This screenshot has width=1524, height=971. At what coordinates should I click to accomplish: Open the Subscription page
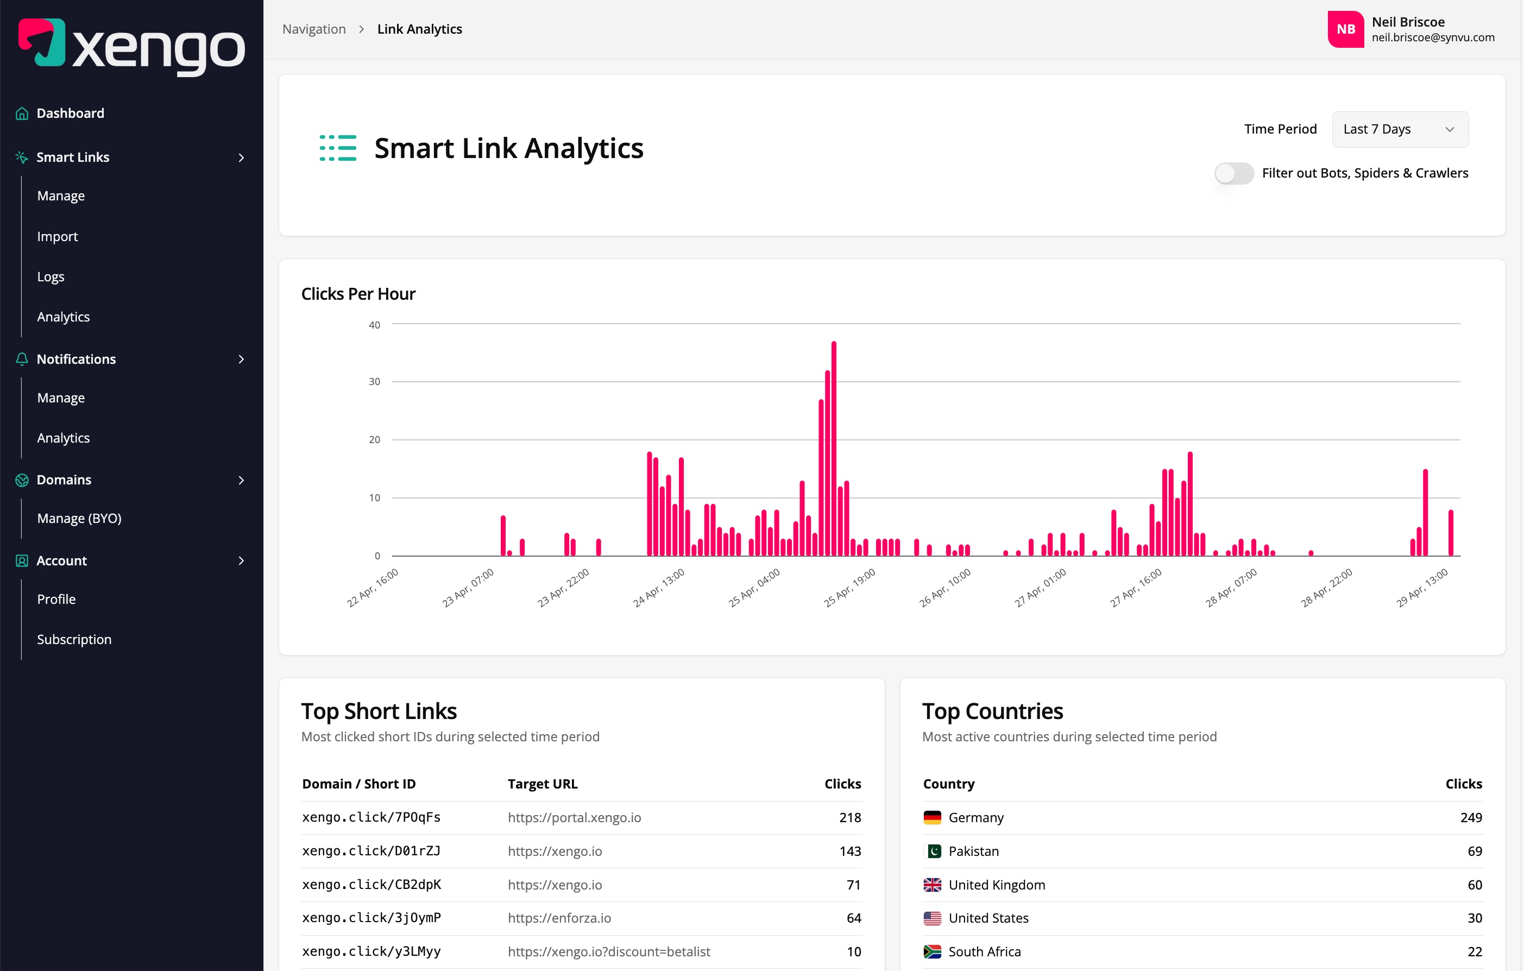74,639
